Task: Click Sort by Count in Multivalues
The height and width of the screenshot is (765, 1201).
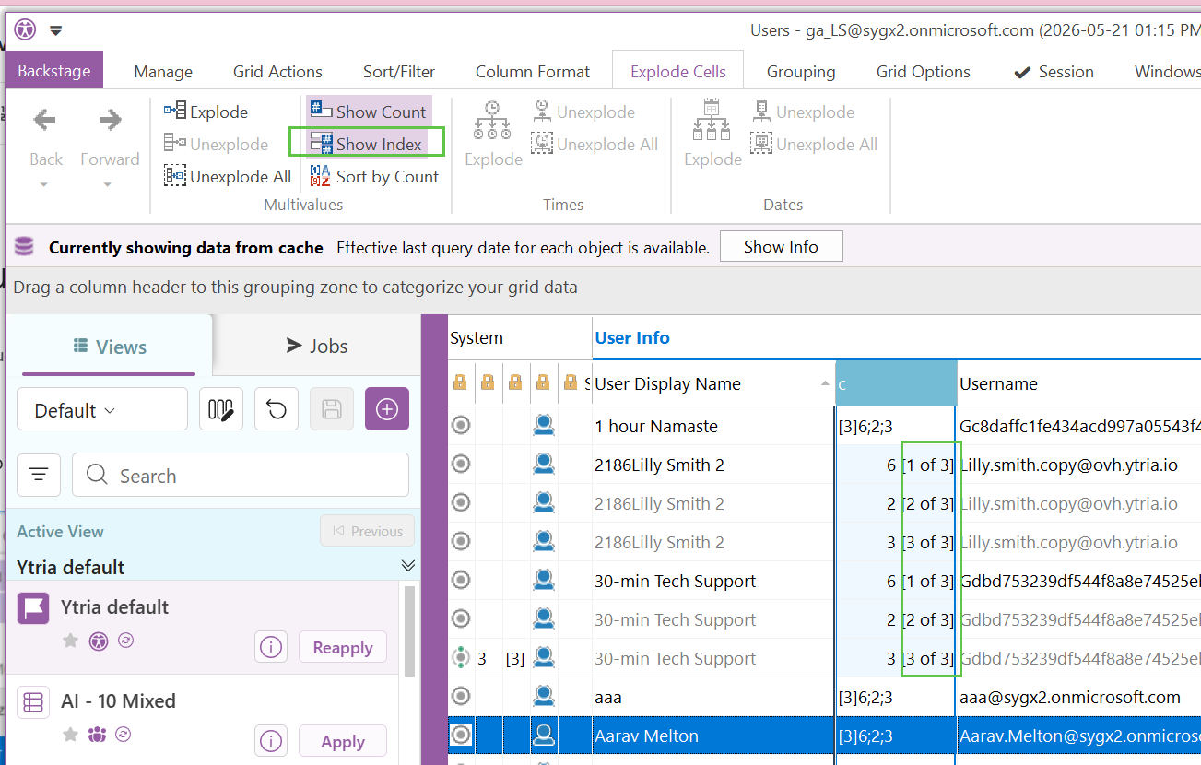Action: click(374, 176)
